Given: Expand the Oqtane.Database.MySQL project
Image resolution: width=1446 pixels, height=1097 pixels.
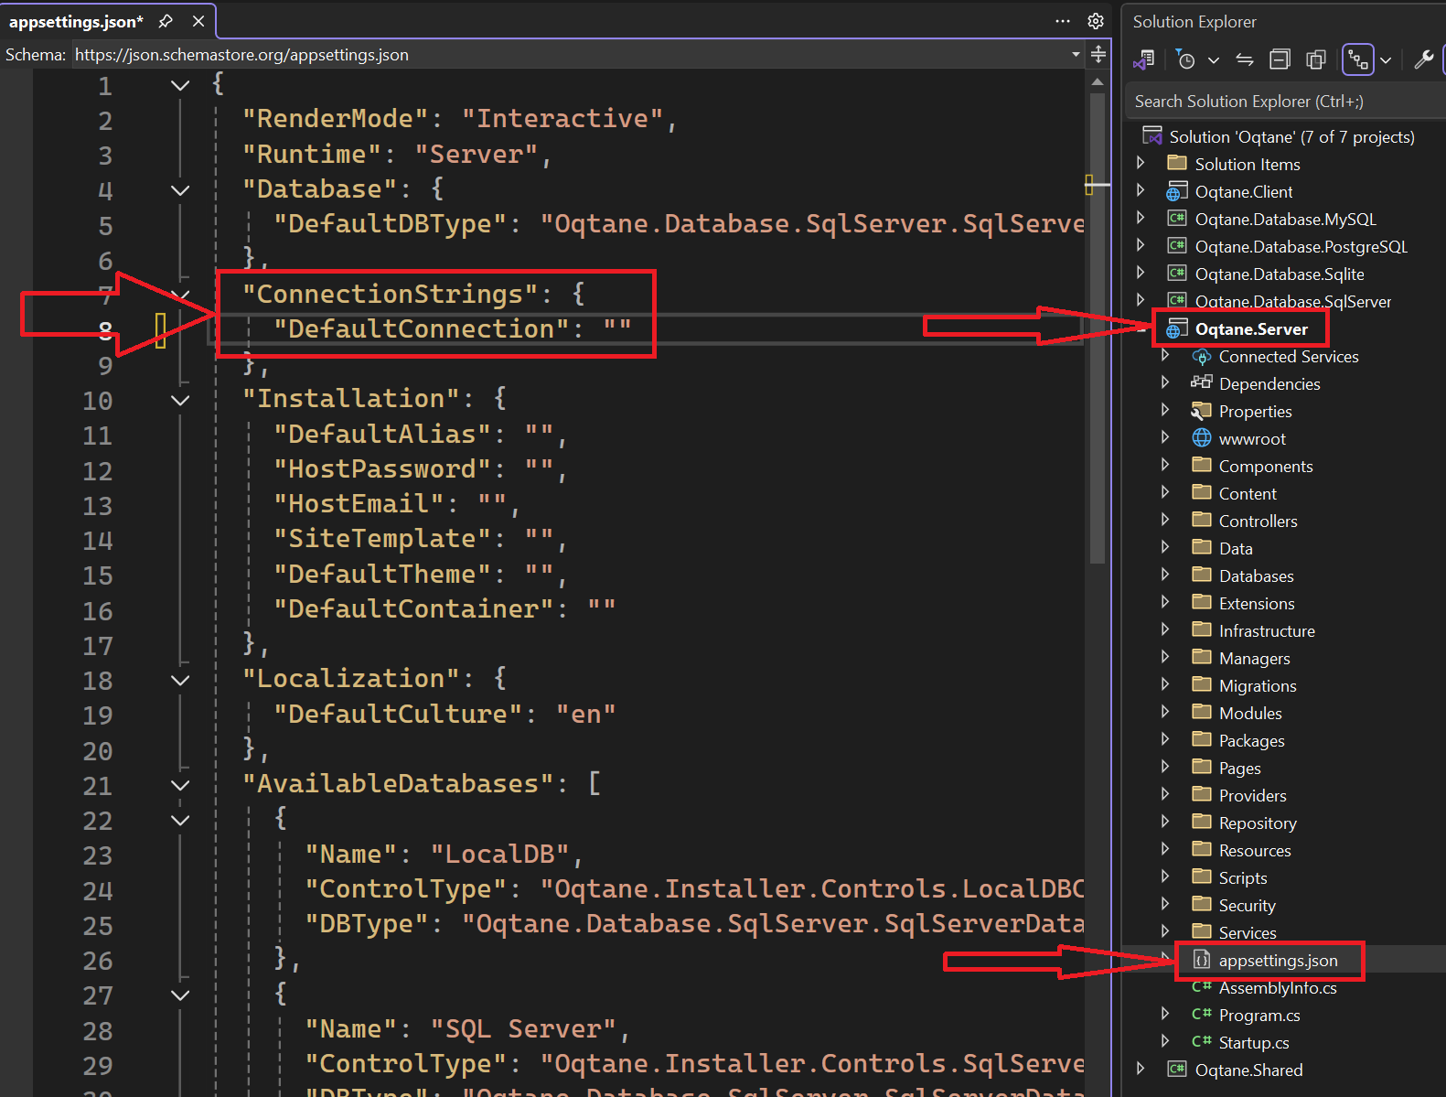Looking at the screenshot, I should click(1141, 218).
